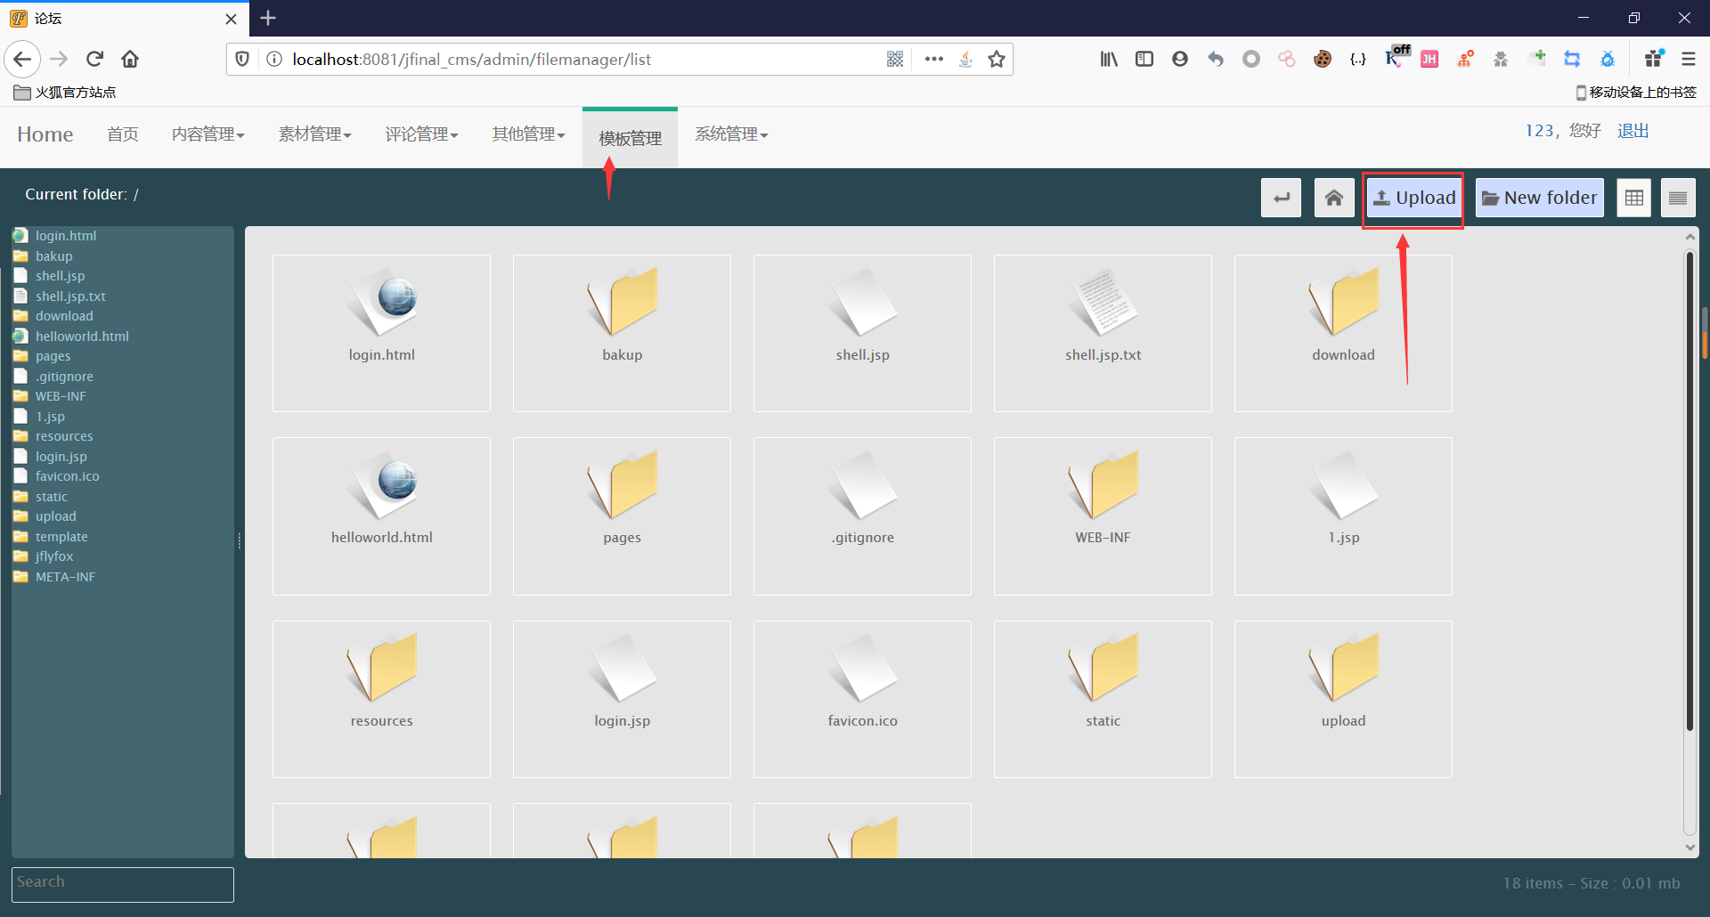Viewport: 1710px width, 917px height.
Task: Expand the 素材管理 dropdown menu
Action: 314,134
